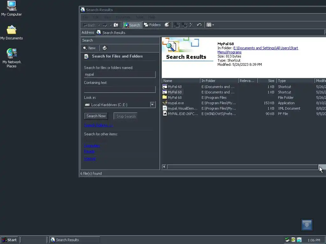Image resolution: width=326 pixels, height=244 pixels.
Task: Open the Help menu
Action: pos(152,17)
